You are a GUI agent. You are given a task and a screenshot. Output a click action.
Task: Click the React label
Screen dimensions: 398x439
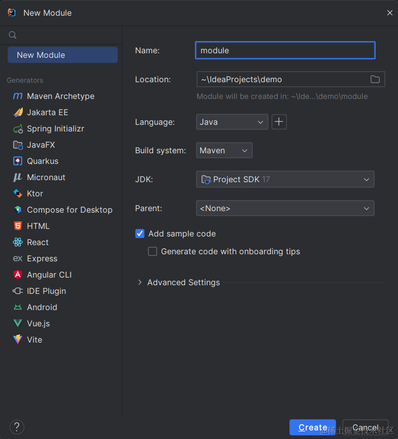38,242
